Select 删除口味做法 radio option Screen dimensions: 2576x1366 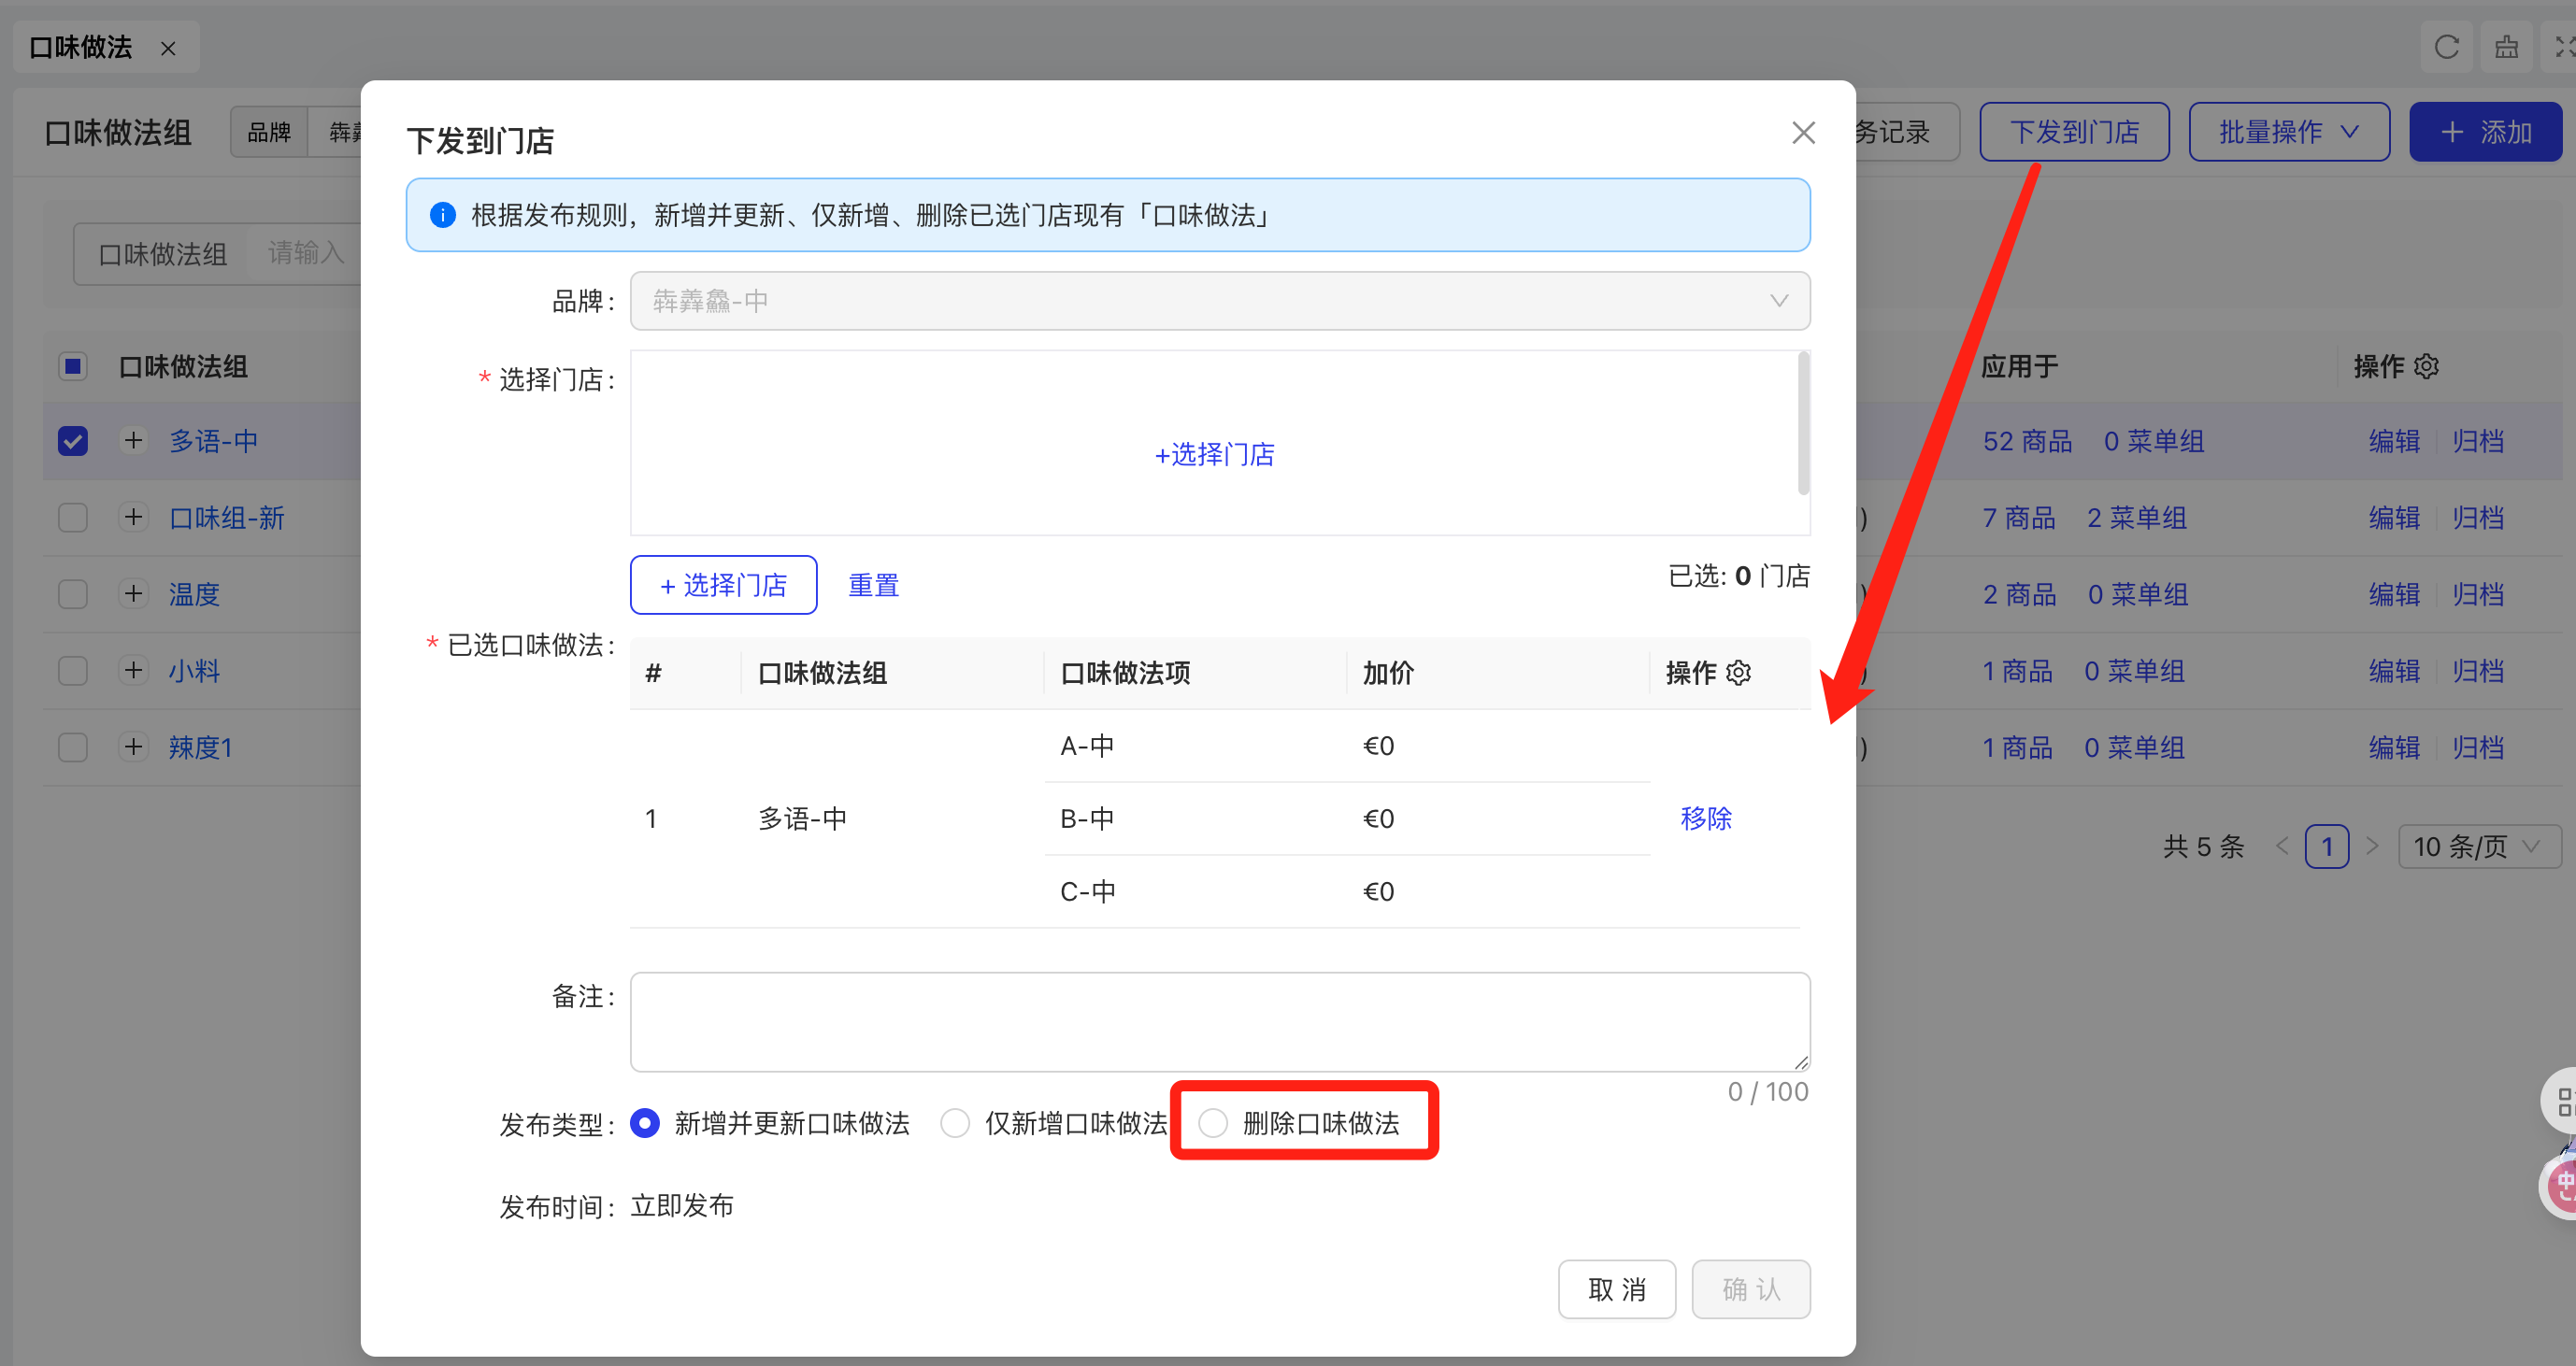click(1213, 1123)
